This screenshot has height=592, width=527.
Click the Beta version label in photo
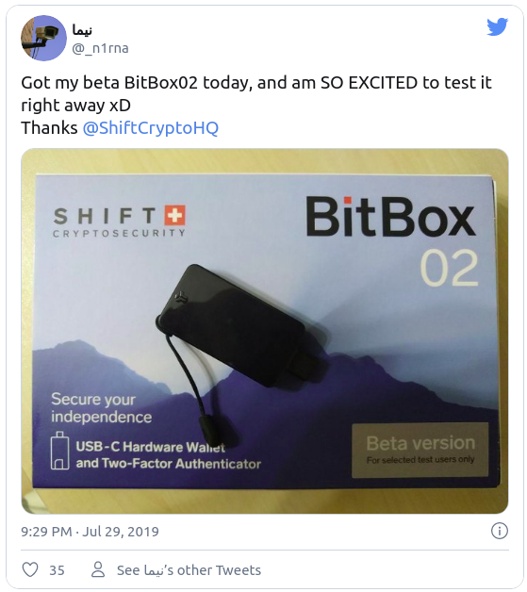pos(420,451)
